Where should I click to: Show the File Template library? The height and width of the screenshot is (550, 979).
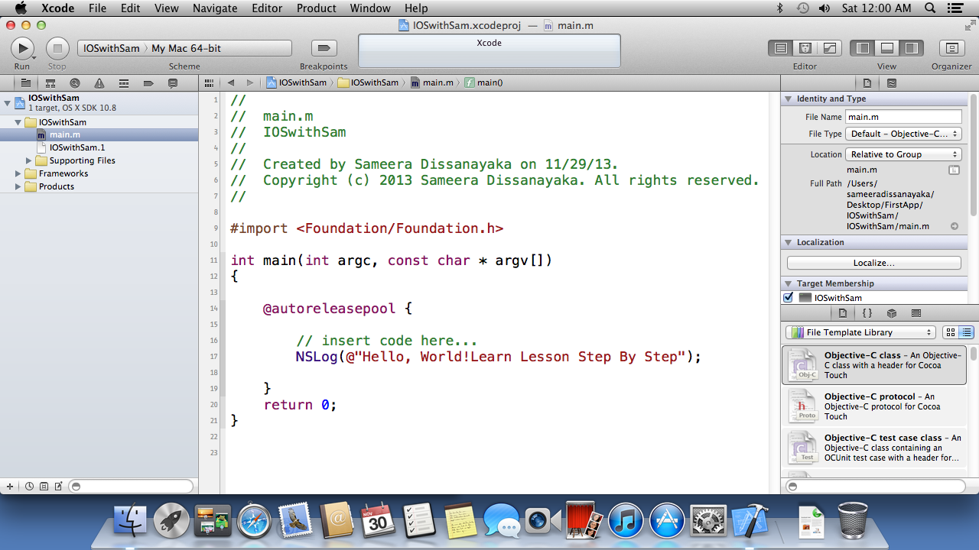843,313
